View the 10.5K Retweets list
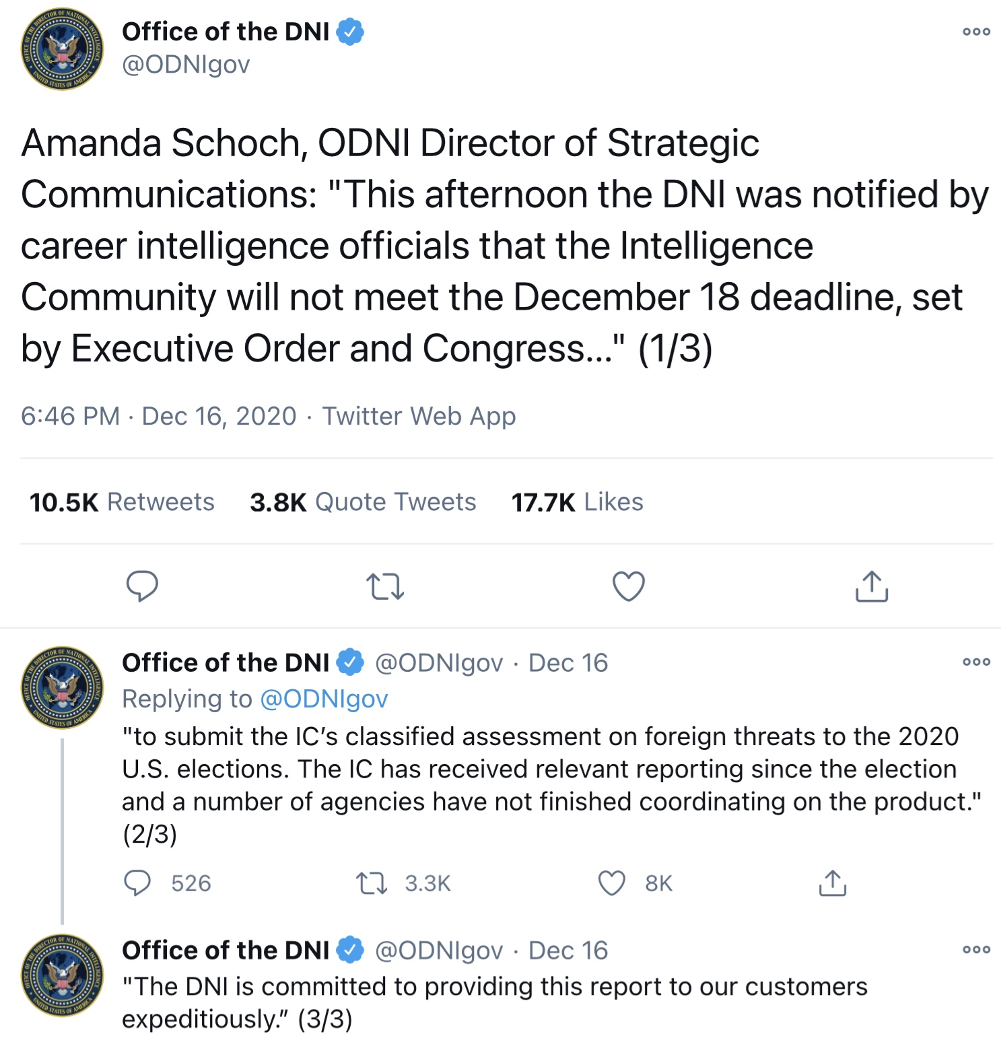 [122, 502]
